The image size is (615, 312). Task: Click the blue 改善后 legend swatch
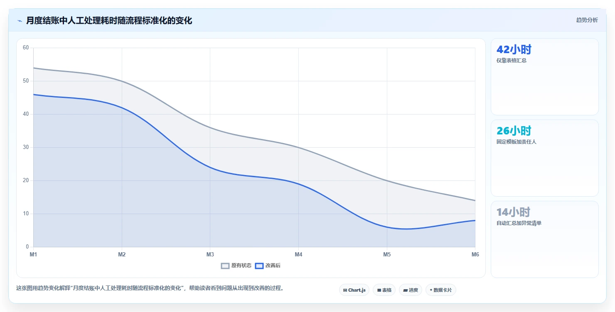tap(259, 266)
